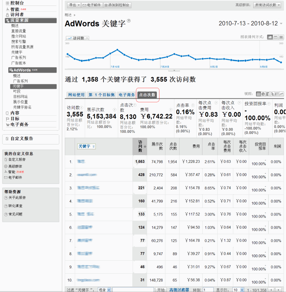
Task: Open the 网站使用 tab
Action: point(76,95)
